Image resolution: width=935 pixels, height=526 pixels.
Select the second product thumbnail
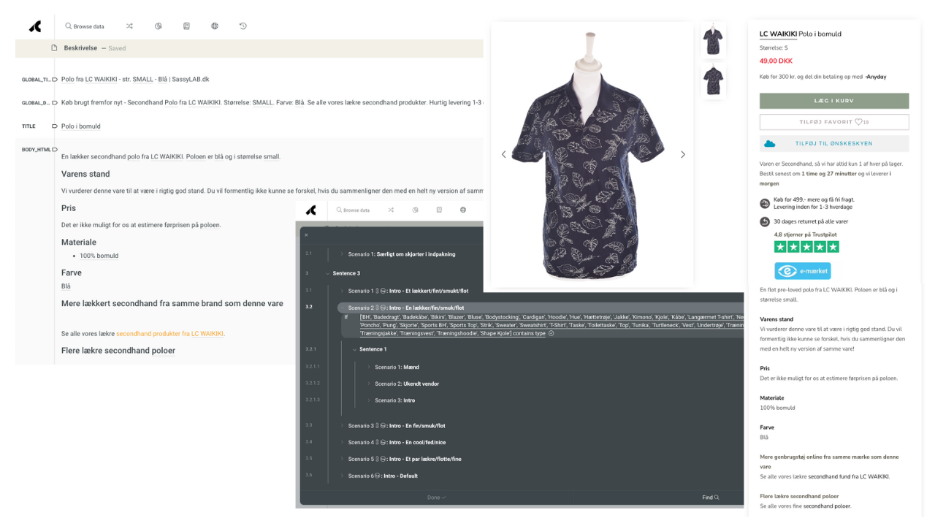[x=713, y=80]
